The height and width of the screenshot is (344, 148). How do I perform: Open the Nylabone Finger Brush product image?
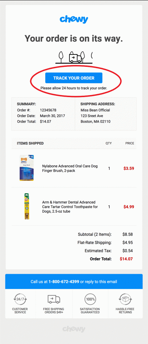point(27,168)
